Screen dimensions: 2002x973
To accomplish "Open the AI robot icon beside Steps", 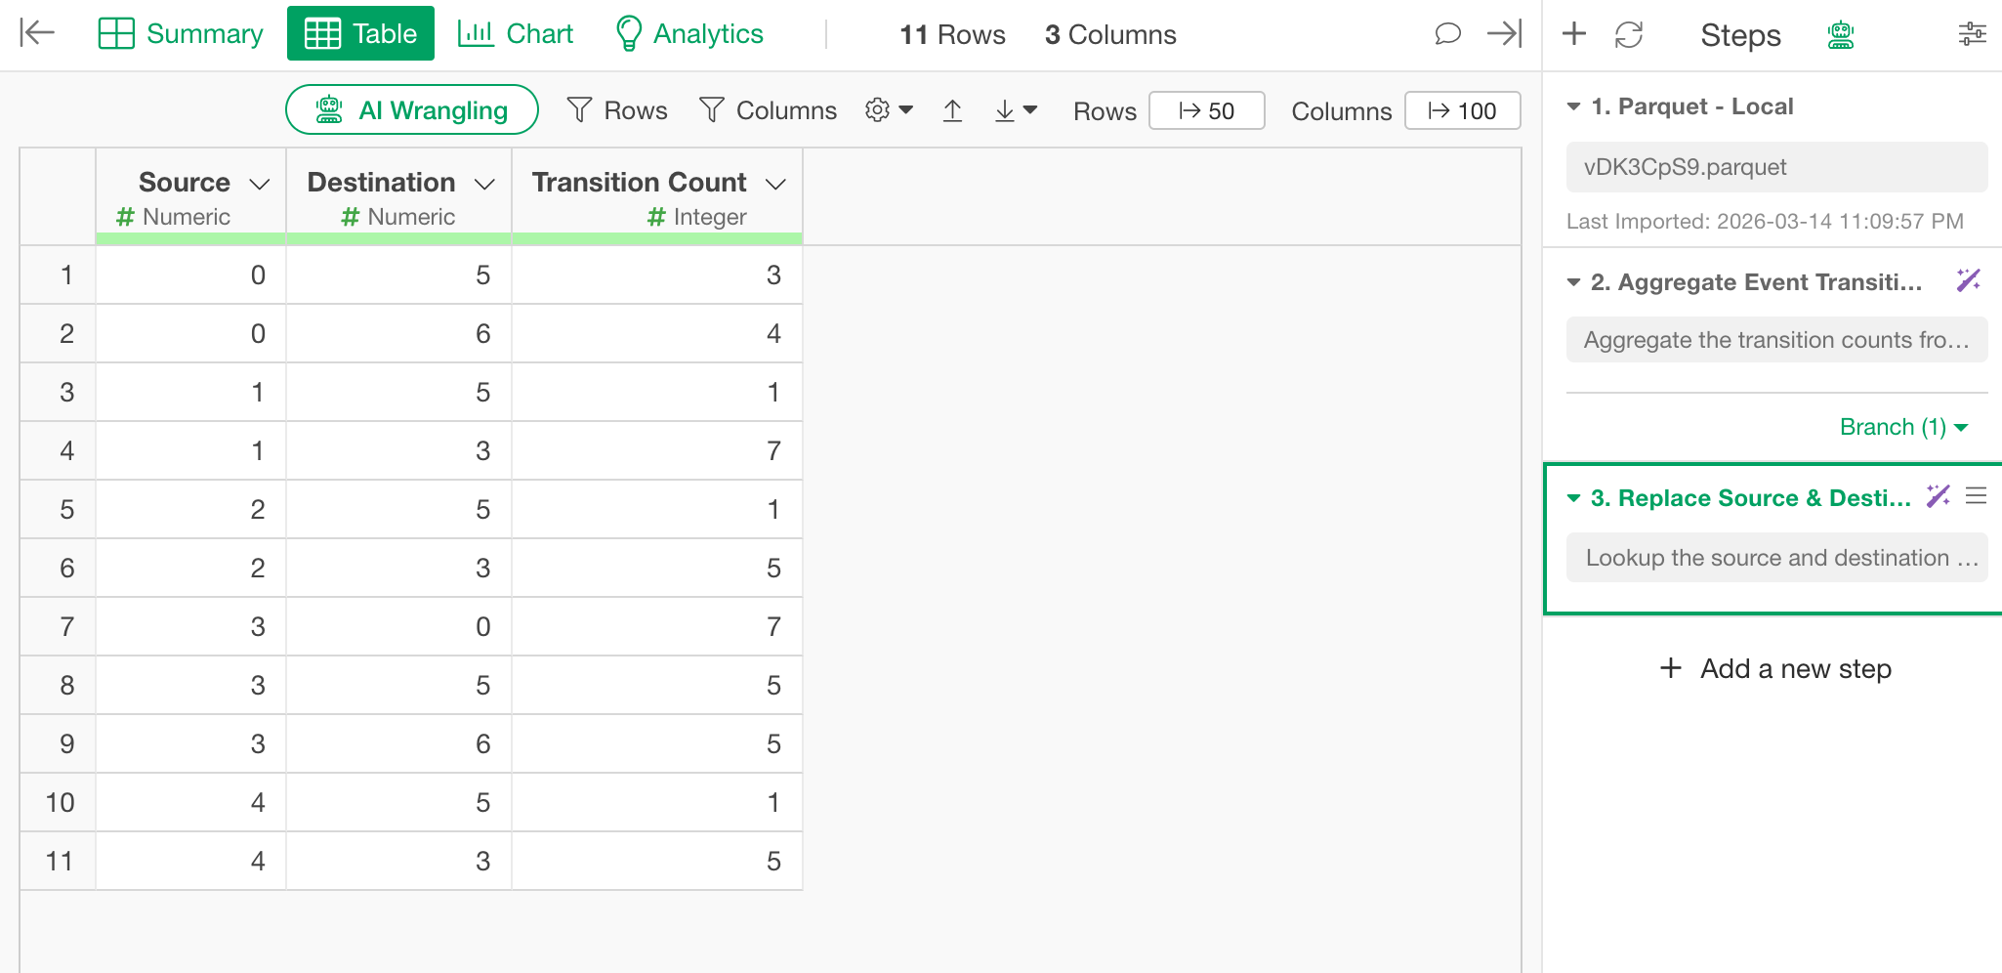I will (x=1841, y=35).
